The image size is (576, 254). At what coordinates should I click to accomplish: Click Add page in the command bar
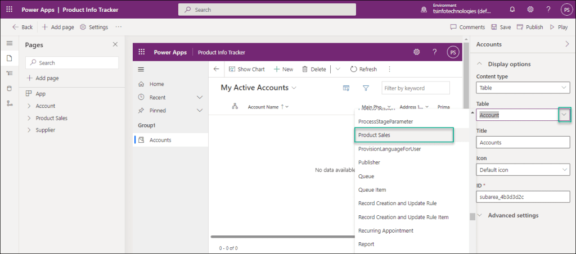coord(58,27)
